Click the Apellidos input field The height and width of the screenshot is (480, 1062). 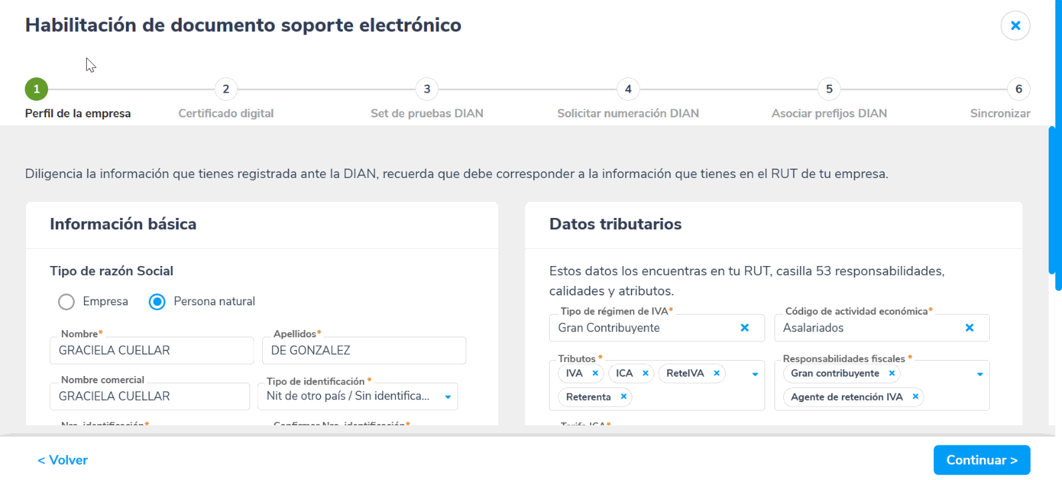coord(364,351)
